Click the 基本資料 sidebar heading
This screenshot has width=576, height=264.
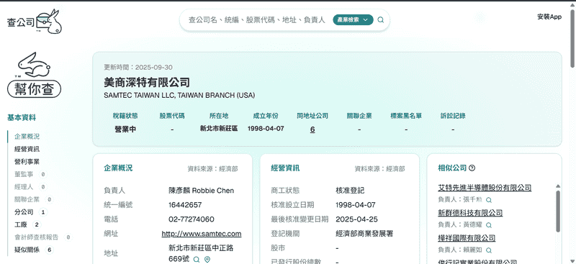point(22,118)
